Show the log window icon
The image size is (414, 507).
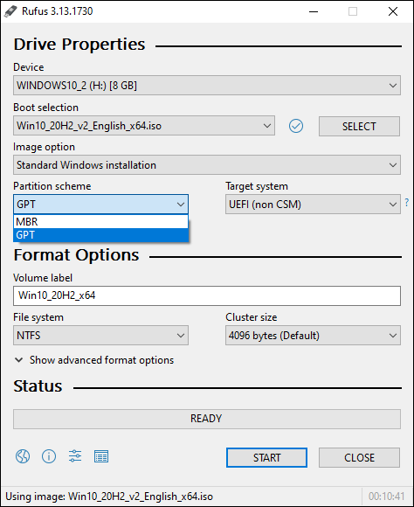[101, 456]
